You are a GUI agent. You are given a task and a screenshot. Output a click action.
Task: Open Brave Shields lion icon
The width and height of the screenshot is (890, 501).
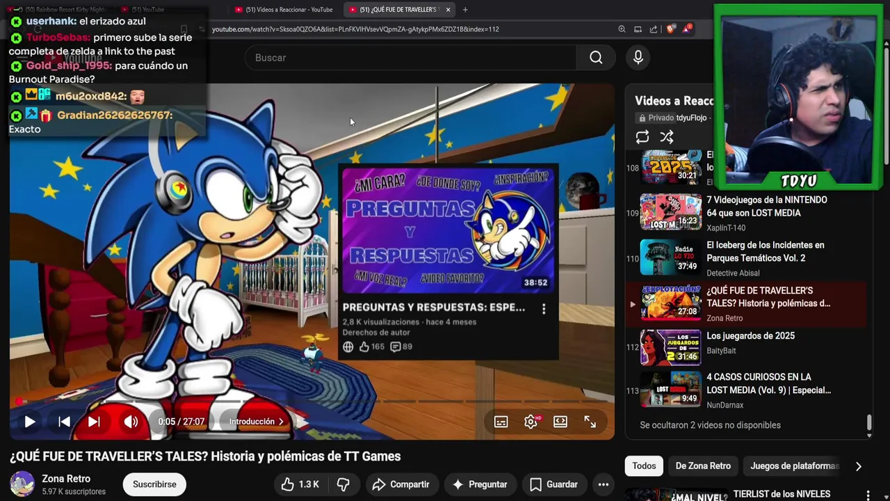[670, 29]
